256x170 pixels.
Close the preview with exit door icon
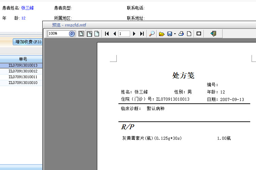[x=214, y=34]
